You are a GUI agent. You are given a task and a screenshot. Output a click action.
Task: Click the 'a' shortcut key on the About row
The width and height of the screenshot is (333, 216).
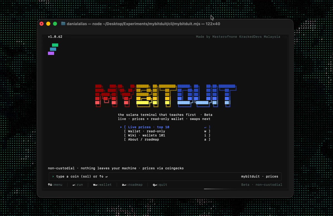(x=205, y=140)
